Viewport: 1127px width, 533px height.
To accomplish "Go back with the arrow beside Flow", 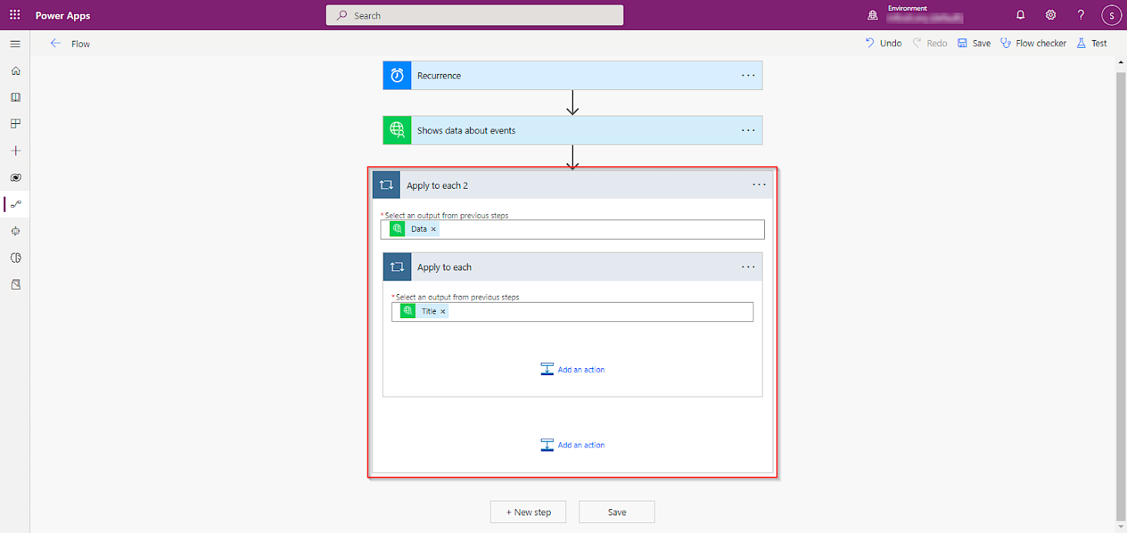I will pyautogui.click(x=55, y=43).
